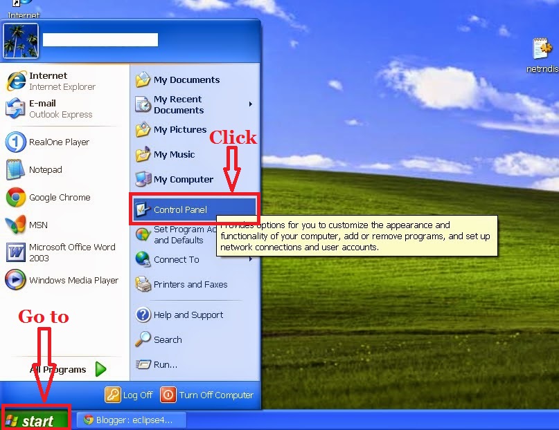Launch Outlook Express E-mail icon
This screenshot has height=430, width=559.
[15, 109]
